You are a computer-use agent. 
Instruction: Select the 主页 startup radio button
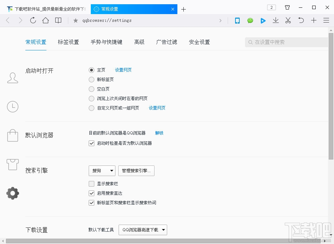coord(92,70)
